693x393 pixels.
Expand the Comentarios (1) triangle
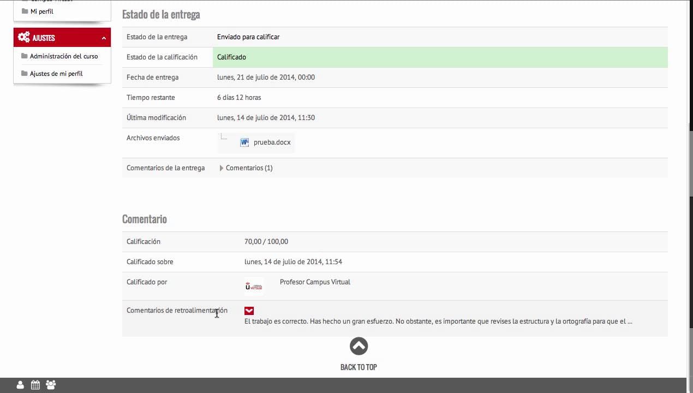click(x=222, y=168)
